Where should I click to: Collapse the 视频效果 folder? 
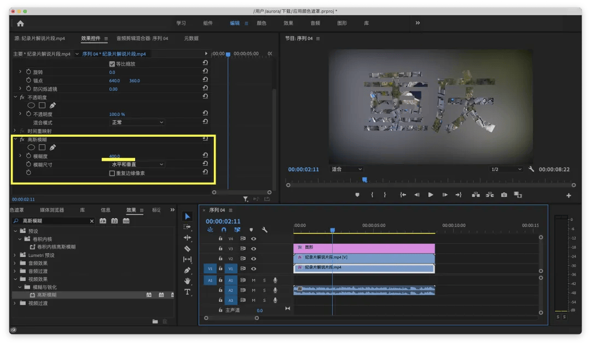[x=15, y=279]
